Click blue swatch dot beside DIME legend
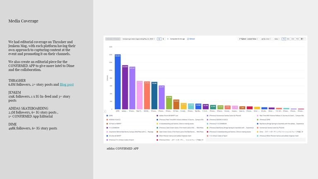The image size is (318, 179). point(107,116)
